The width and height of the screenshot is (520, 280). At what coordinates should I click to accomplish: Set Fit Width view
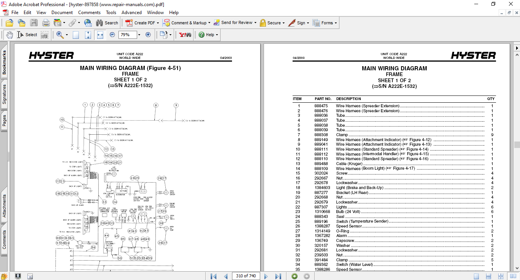click(100, 35)
